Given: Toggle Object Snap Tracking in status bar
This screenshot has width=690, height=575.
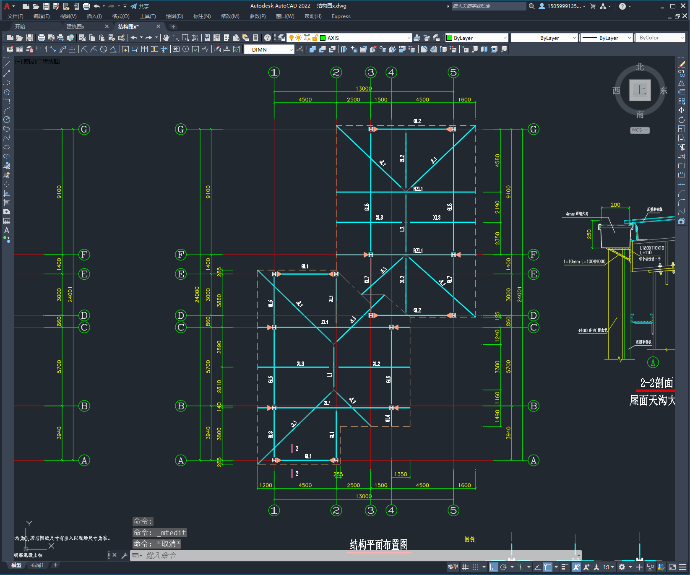Looking at the screenshot, I should click(537, 567).
